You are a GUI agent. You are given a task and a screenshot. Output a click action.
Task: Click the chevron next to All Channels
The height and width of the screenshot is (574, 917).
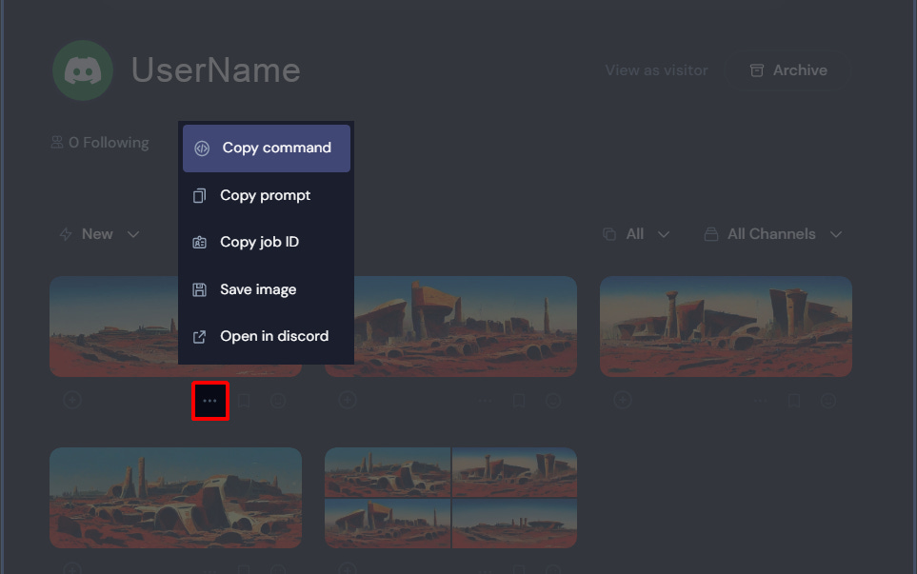[x=836, y=234]
